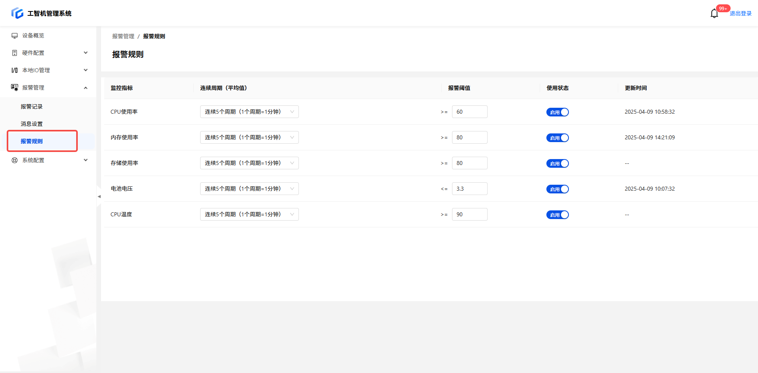
Task: Click the 报警管理 sidebar icon
Action: 15,88
